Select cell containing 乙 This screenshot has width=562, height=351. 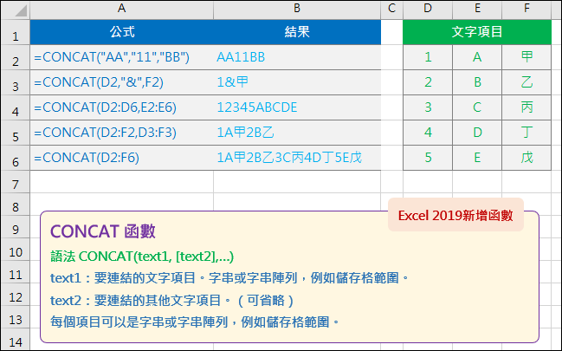click(x=526, y=82)
